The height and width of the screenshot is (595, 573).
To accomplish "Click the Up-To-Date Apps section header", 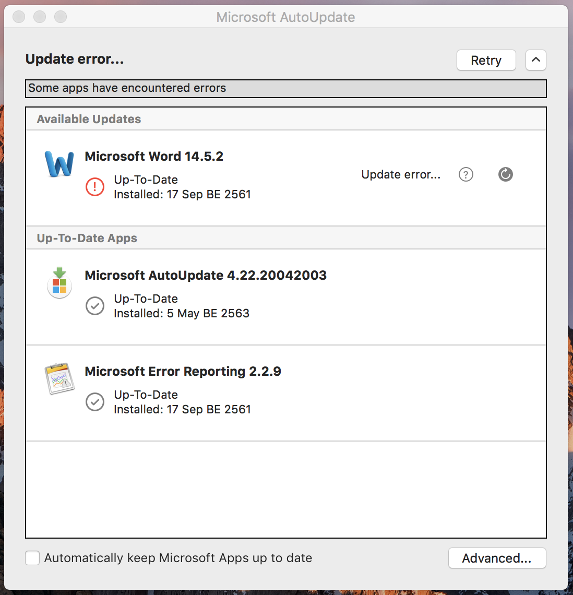I will coord(286,238).
